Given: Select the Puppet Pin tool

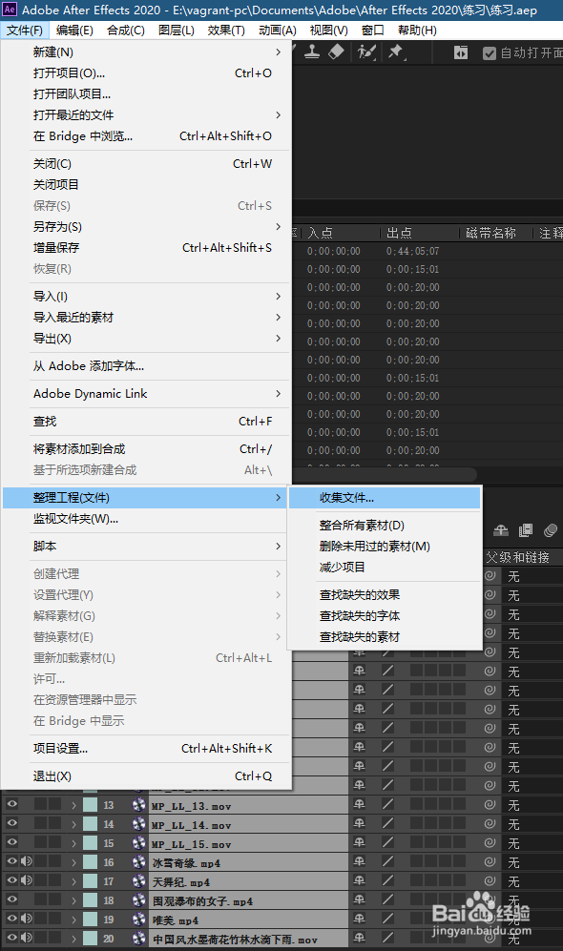Looking at the screenshot, I should (396, 52).
